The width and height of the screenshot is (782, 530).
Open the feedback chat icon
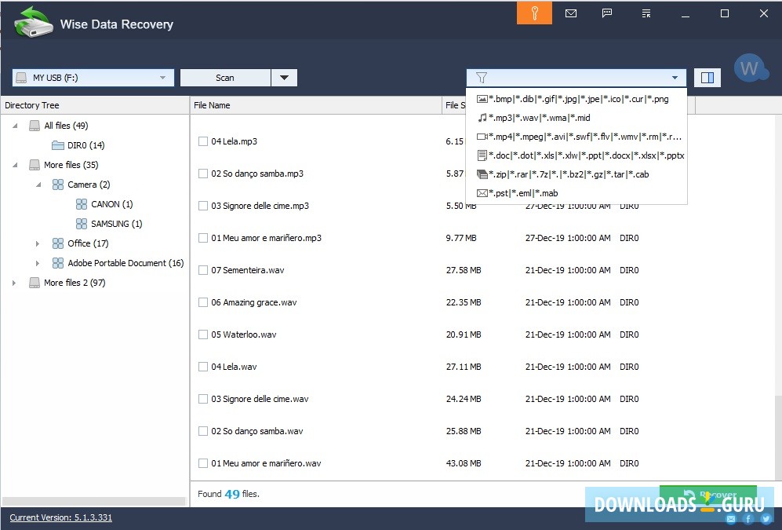pos(606,13)
